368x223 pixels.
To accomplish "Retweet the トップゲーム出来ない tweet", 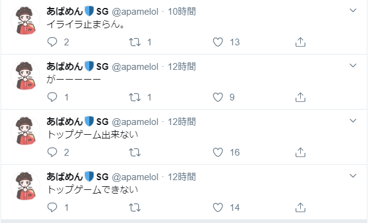I will (134, 153).
